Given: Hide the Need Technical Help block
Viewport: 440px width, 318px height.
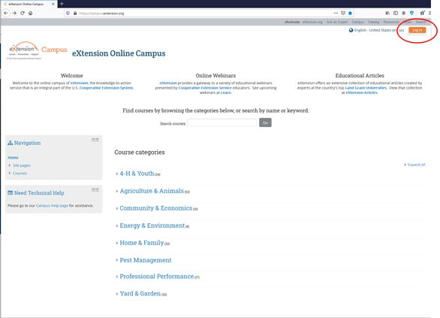Looking at the screenshot, I should click(x=93, y=190).
